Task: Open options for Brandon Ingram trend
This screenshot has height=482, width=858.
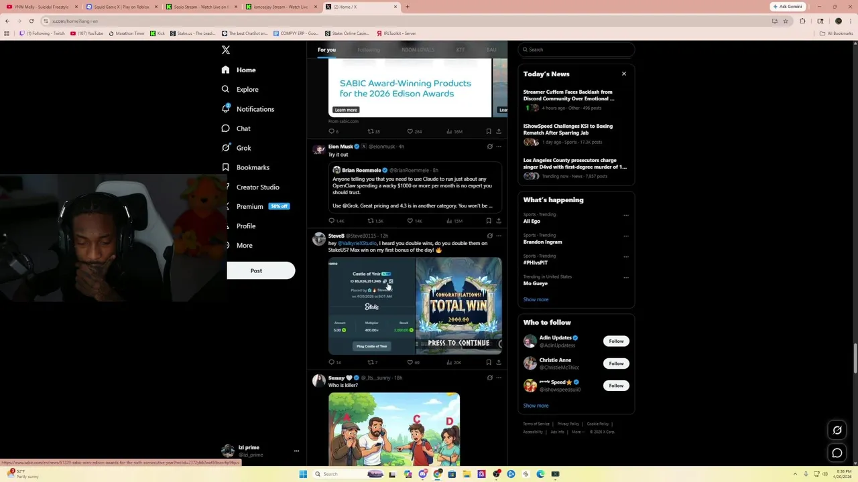Action: coord(626,236)
